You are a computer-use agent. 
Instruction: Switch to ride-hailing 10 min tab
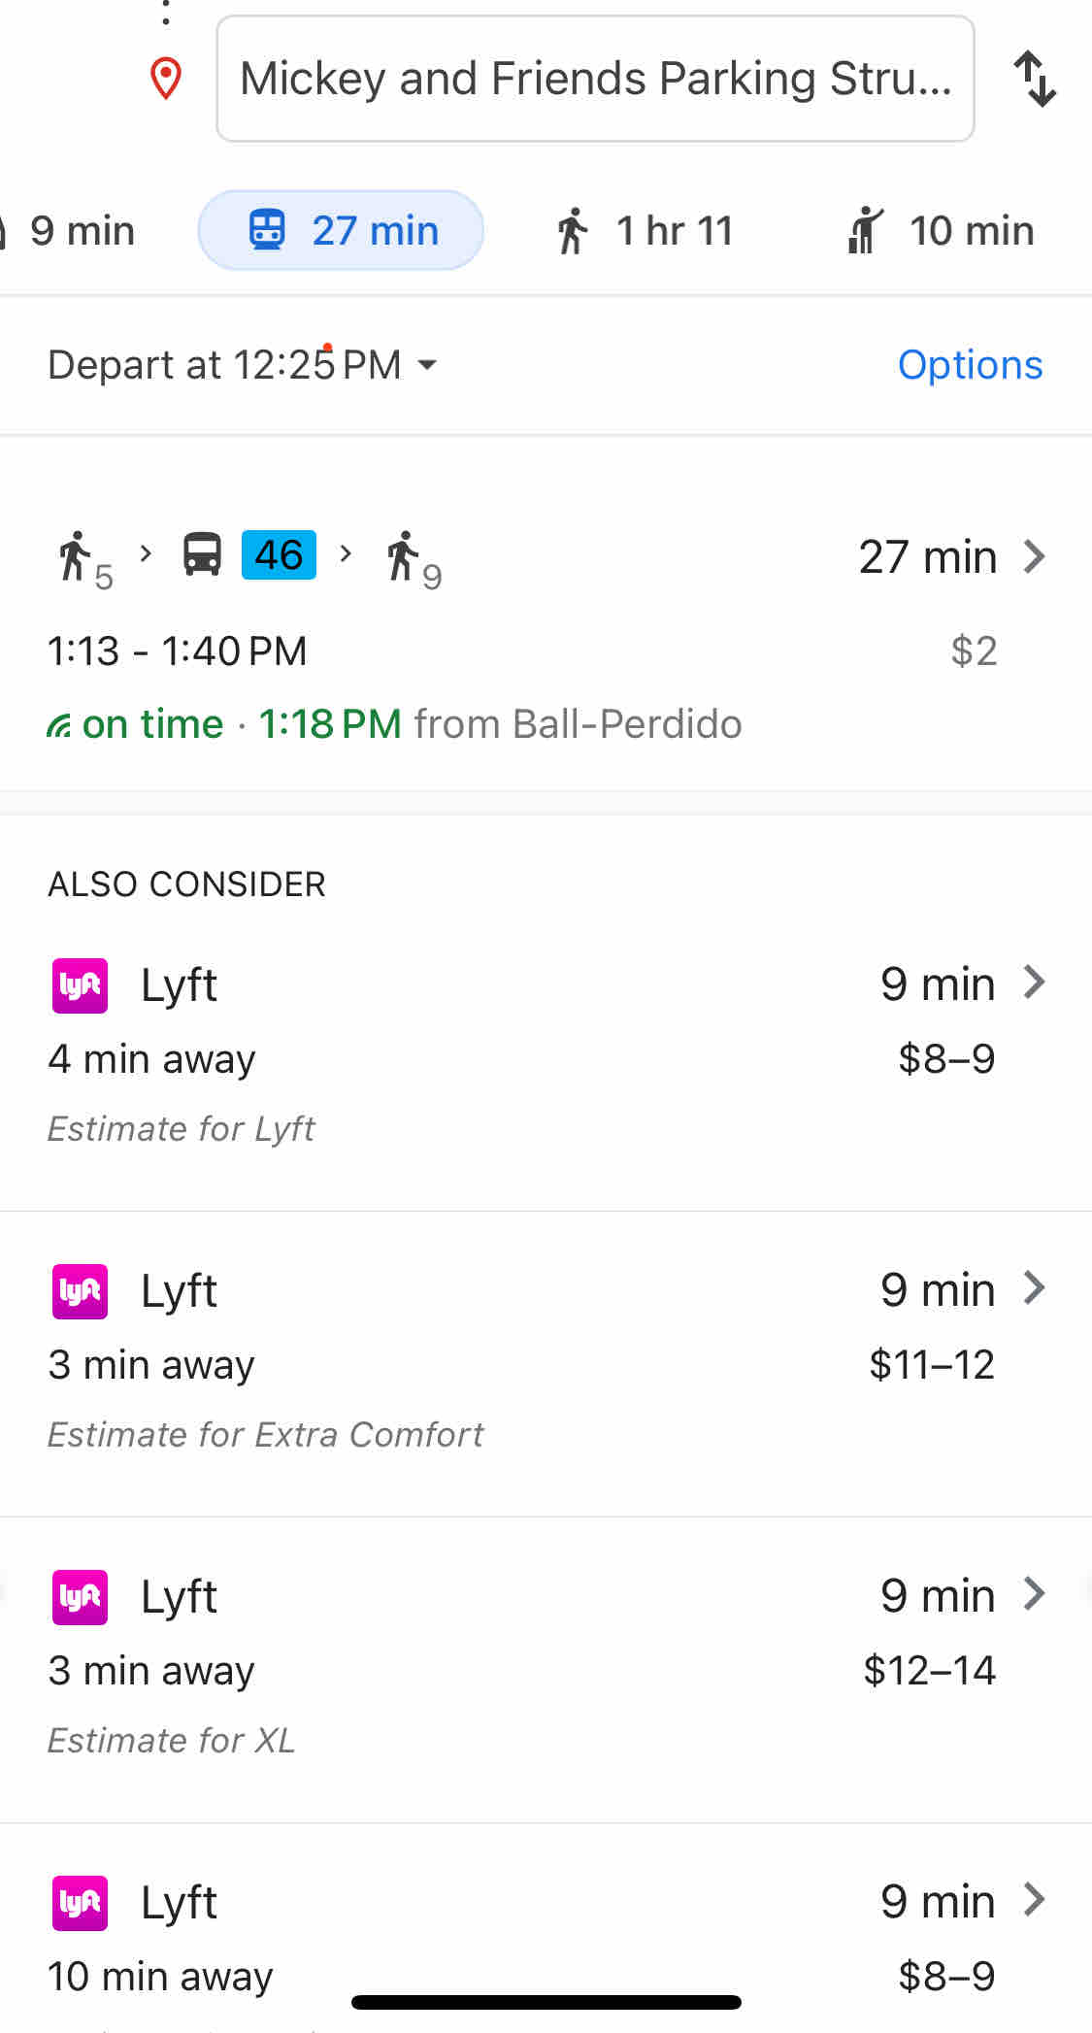tap(940, 230)
